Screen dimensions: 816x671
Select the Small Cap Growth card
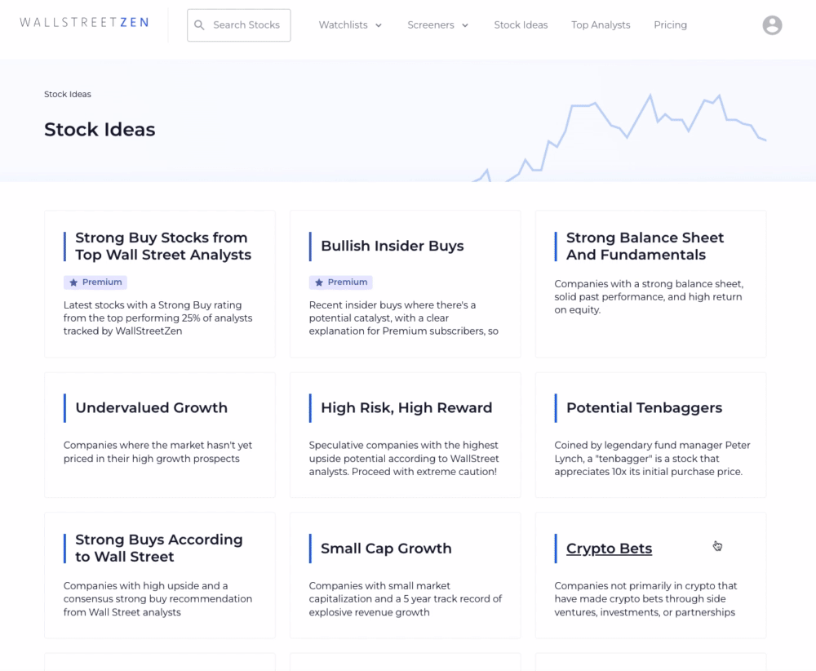[386, 549]
